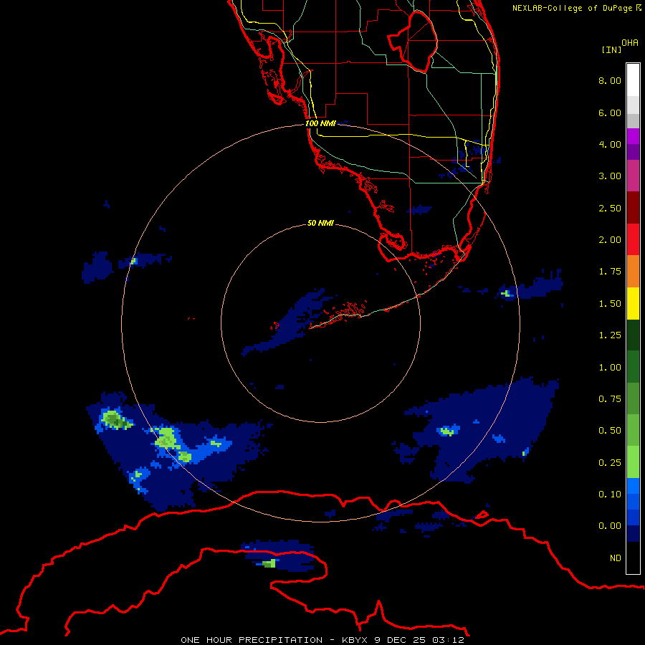645x645 pixels.
Task: Click the 0.50 scale value
Action: 610,431
